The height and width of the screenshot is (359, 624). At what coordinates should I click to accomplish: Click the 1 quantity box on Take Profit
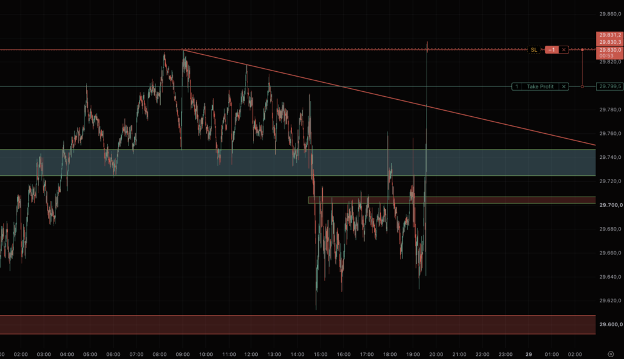517,86
